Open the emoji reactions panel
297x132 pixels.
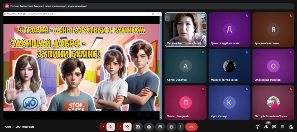[x=149, y=127]
